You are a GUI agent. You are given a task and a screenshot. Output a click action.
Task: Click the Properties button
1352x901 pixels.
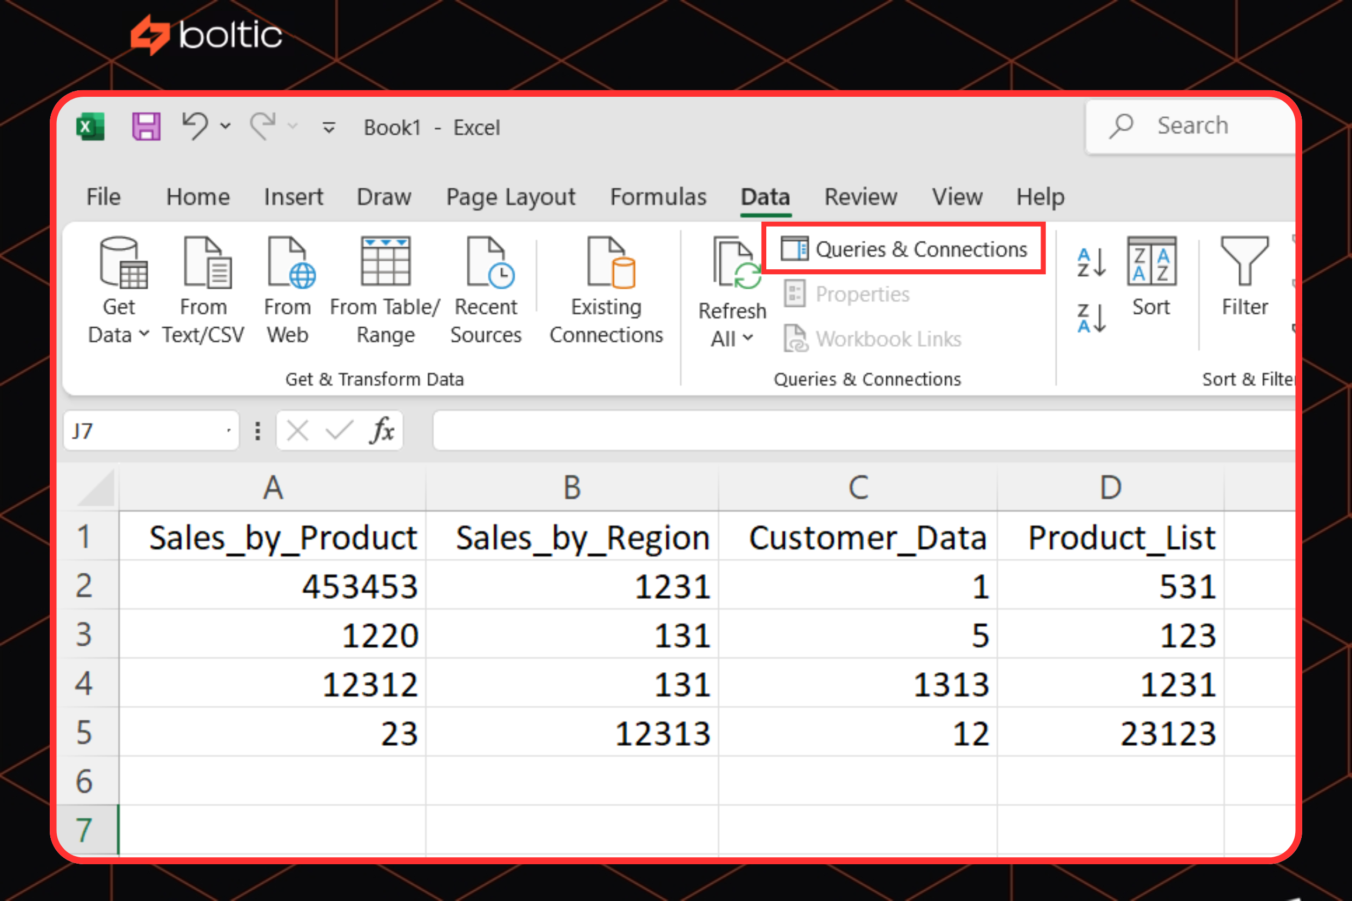point(846,294)
